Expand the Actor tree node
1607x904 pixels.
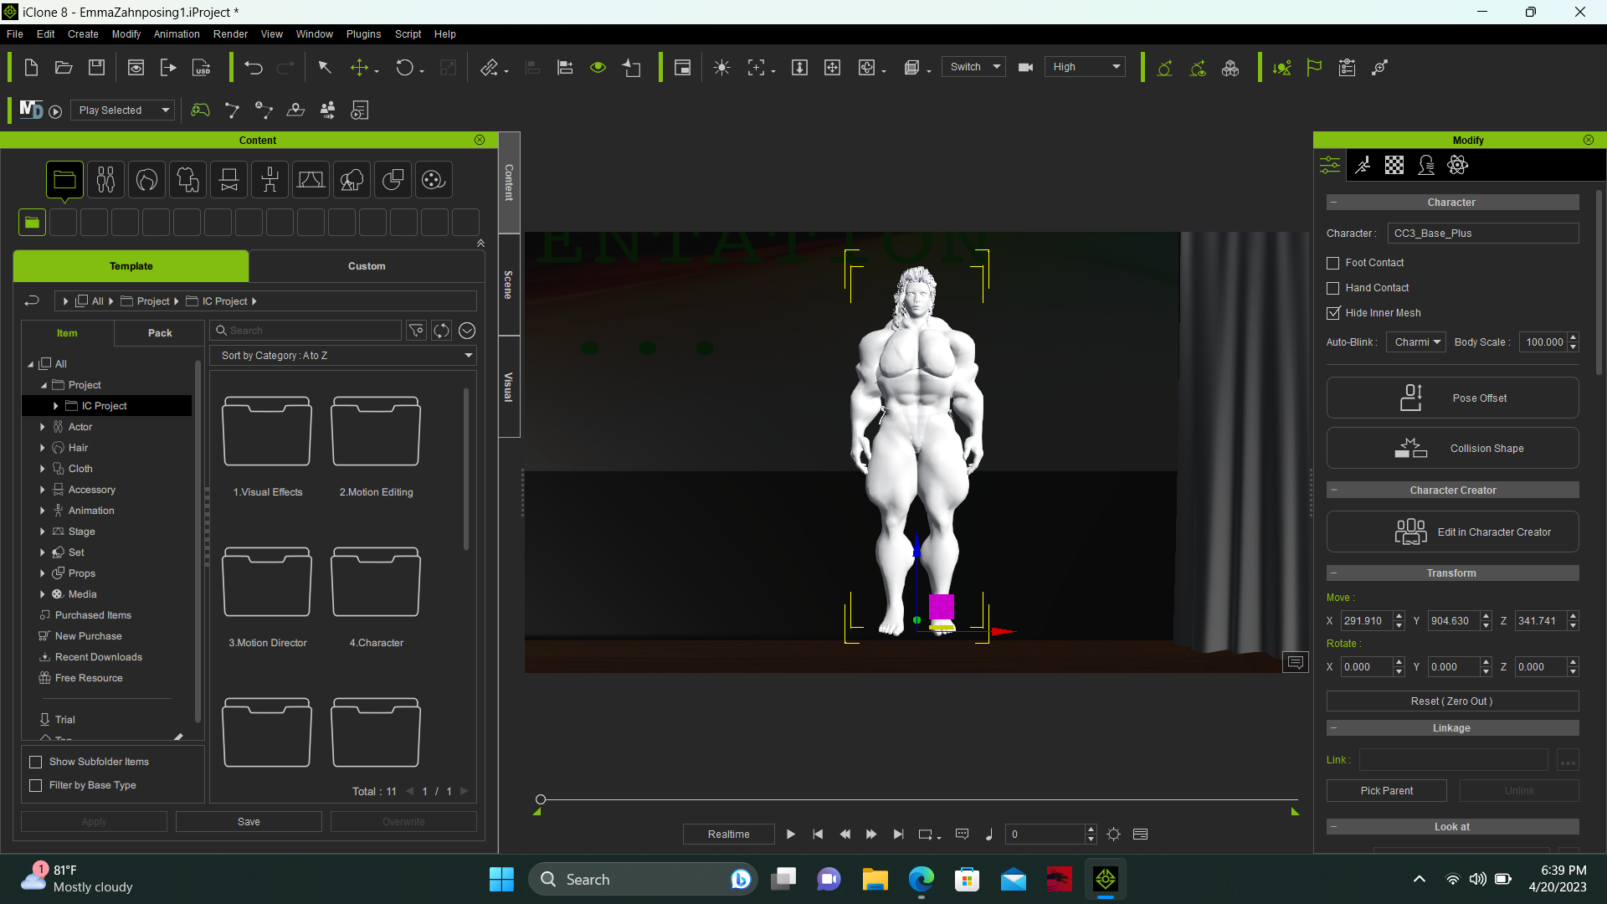43,427
